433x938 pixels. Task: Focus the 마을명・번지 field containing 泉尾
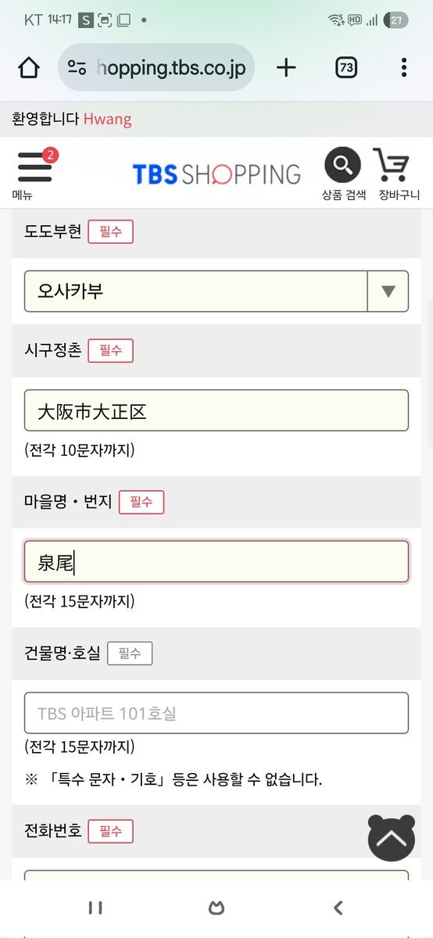coord(216,562)
